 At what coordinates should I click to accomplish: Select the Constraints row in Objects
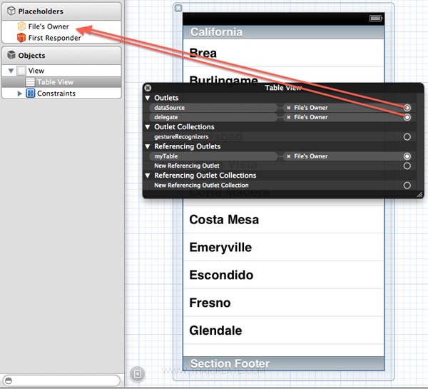(x=61, y=94)
